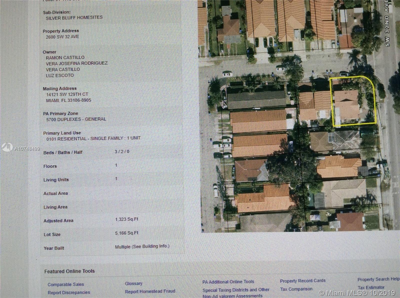Click the SW 32ND AVE street label

click(387, 24)
